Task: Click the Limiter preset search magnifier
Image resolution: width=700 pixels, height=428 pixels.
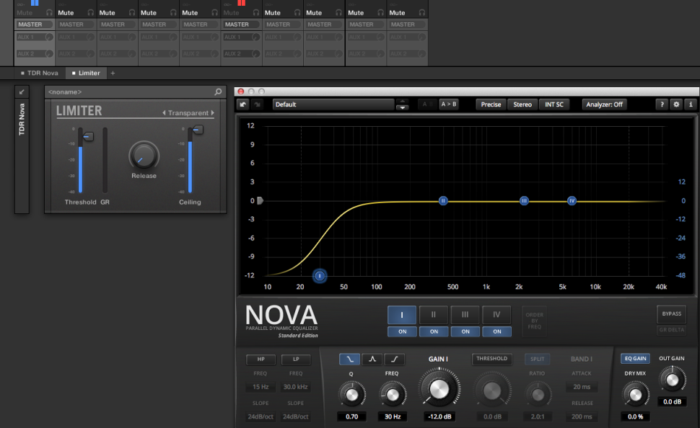Action: (x=218, y=92)
